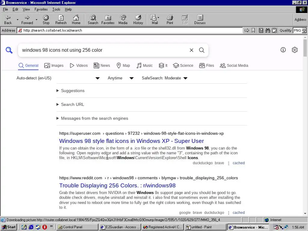The height and width of the screenshot is (231, 308).
Task: Click the Discuss toolbar button
Action: (200, 20)
